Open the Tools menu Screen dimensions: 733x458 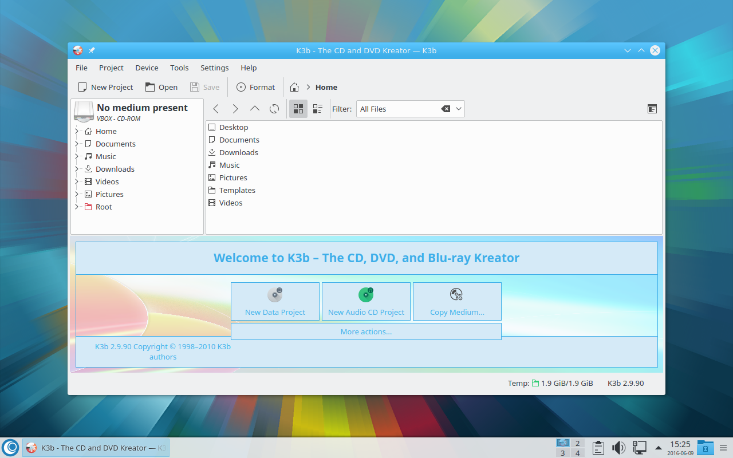pyautogui.click(x=179, y=68)
